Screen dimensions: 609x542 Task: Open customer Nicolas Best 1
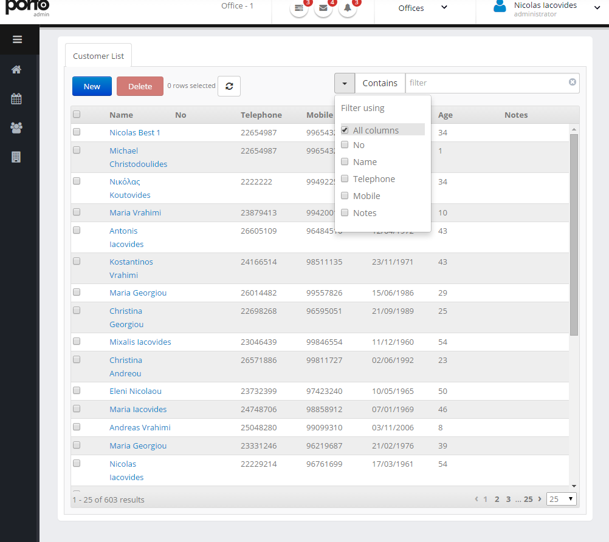[135, 132]
